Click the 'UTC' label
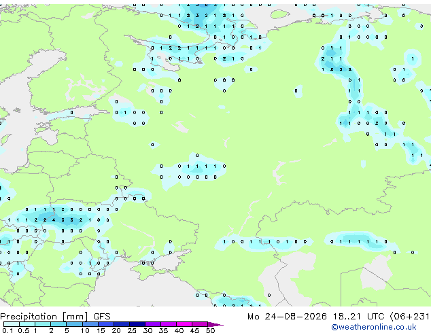 [375, 317]
